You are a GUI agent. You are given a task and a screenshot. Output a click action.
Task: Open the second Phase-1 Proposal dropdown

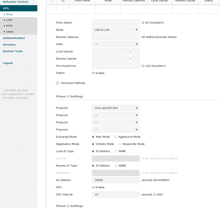point(116,115)
